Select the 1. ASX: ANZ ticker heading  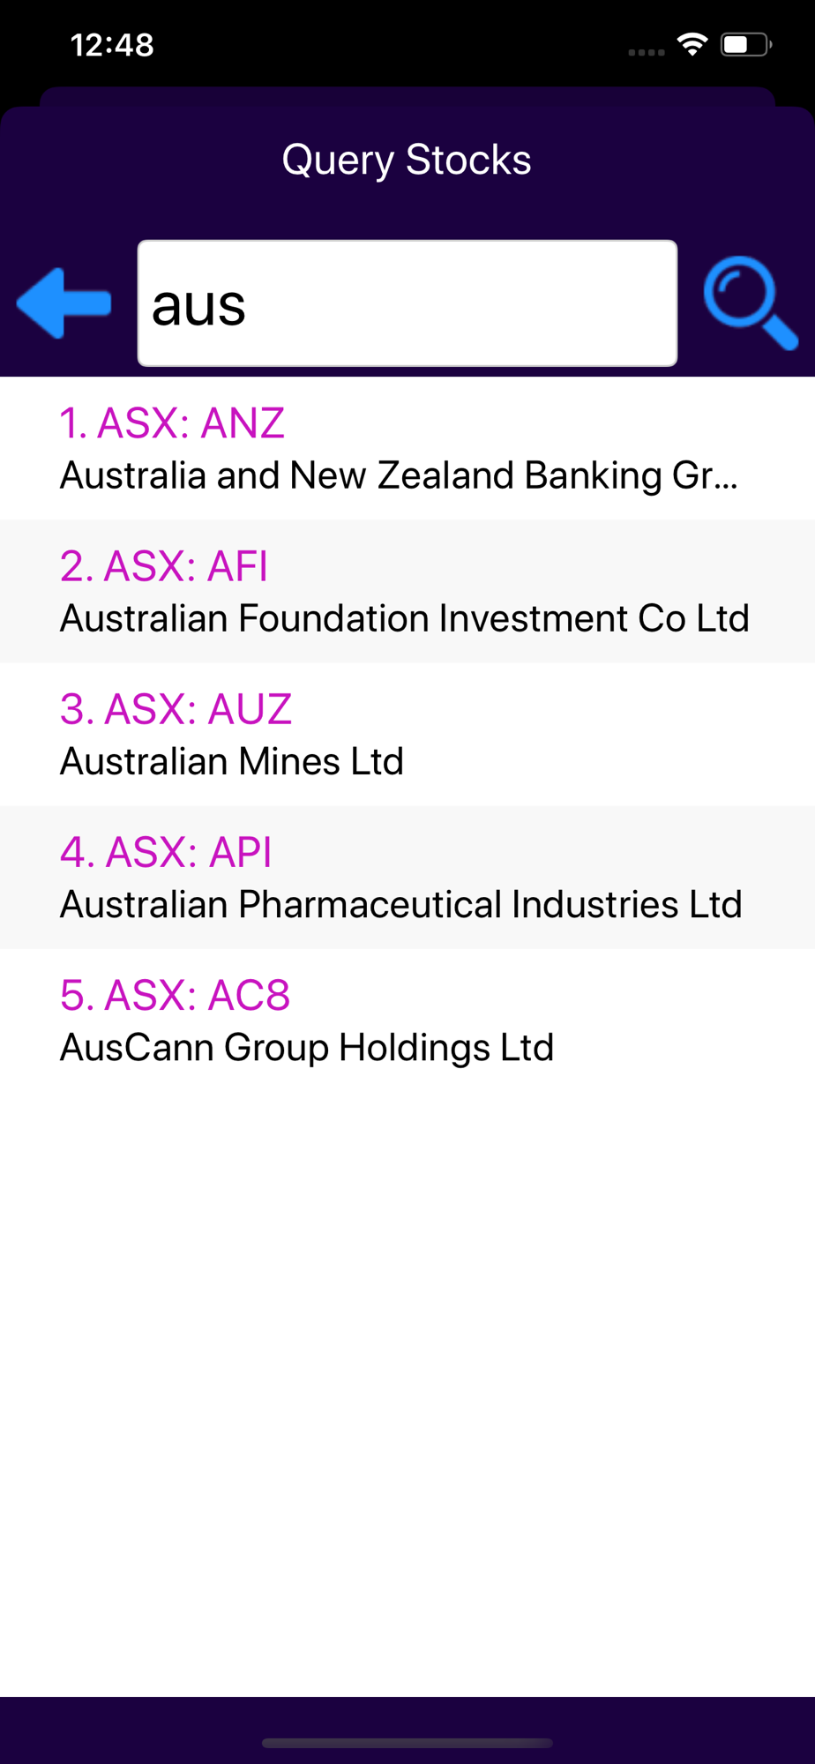(172, 423)
